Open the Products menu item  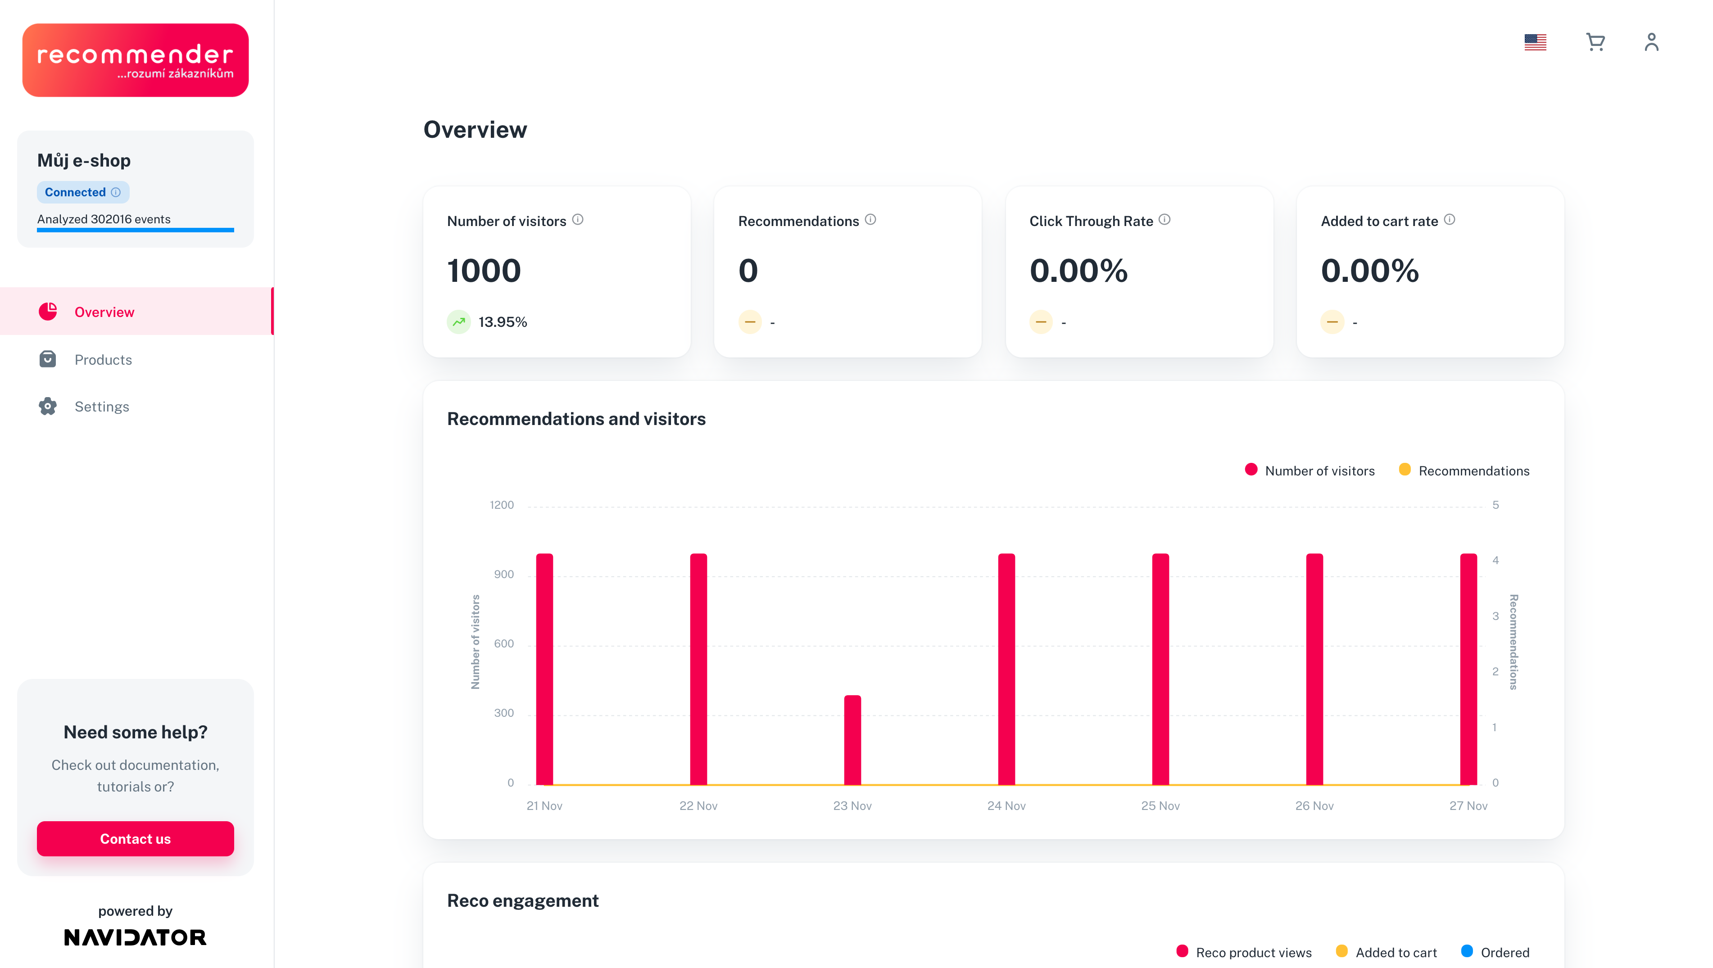pyautogui.click(x=103, y=360)
